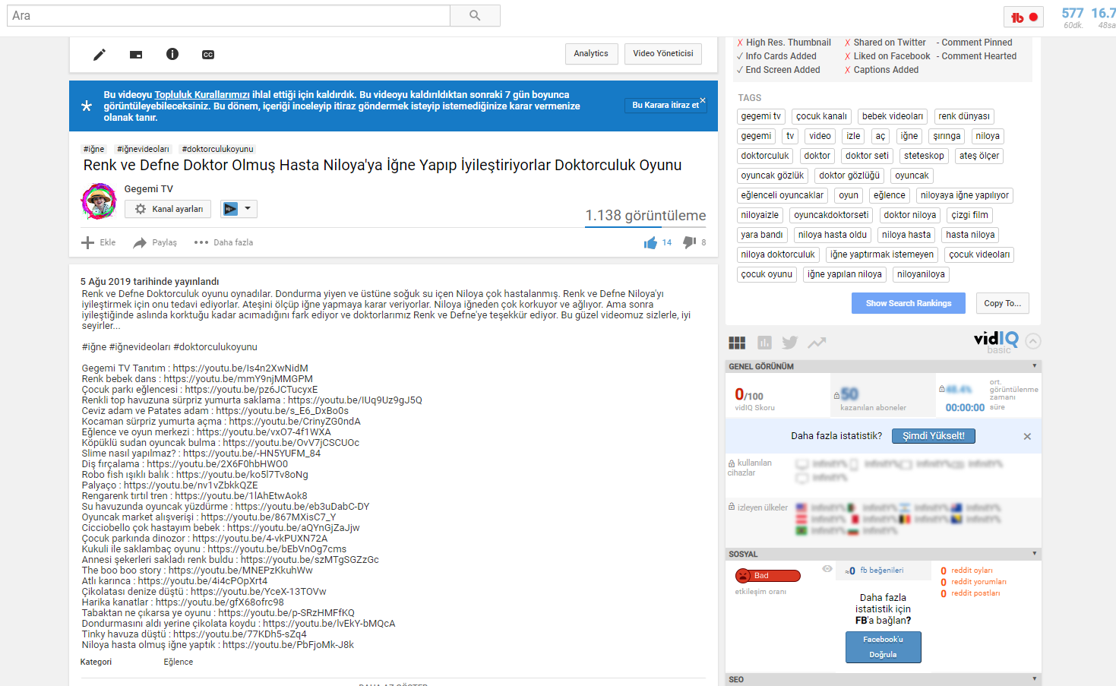Viewport: 1116px width, 686px height.
Task: Click the Eğlence category link
Action: pos(179,662)
